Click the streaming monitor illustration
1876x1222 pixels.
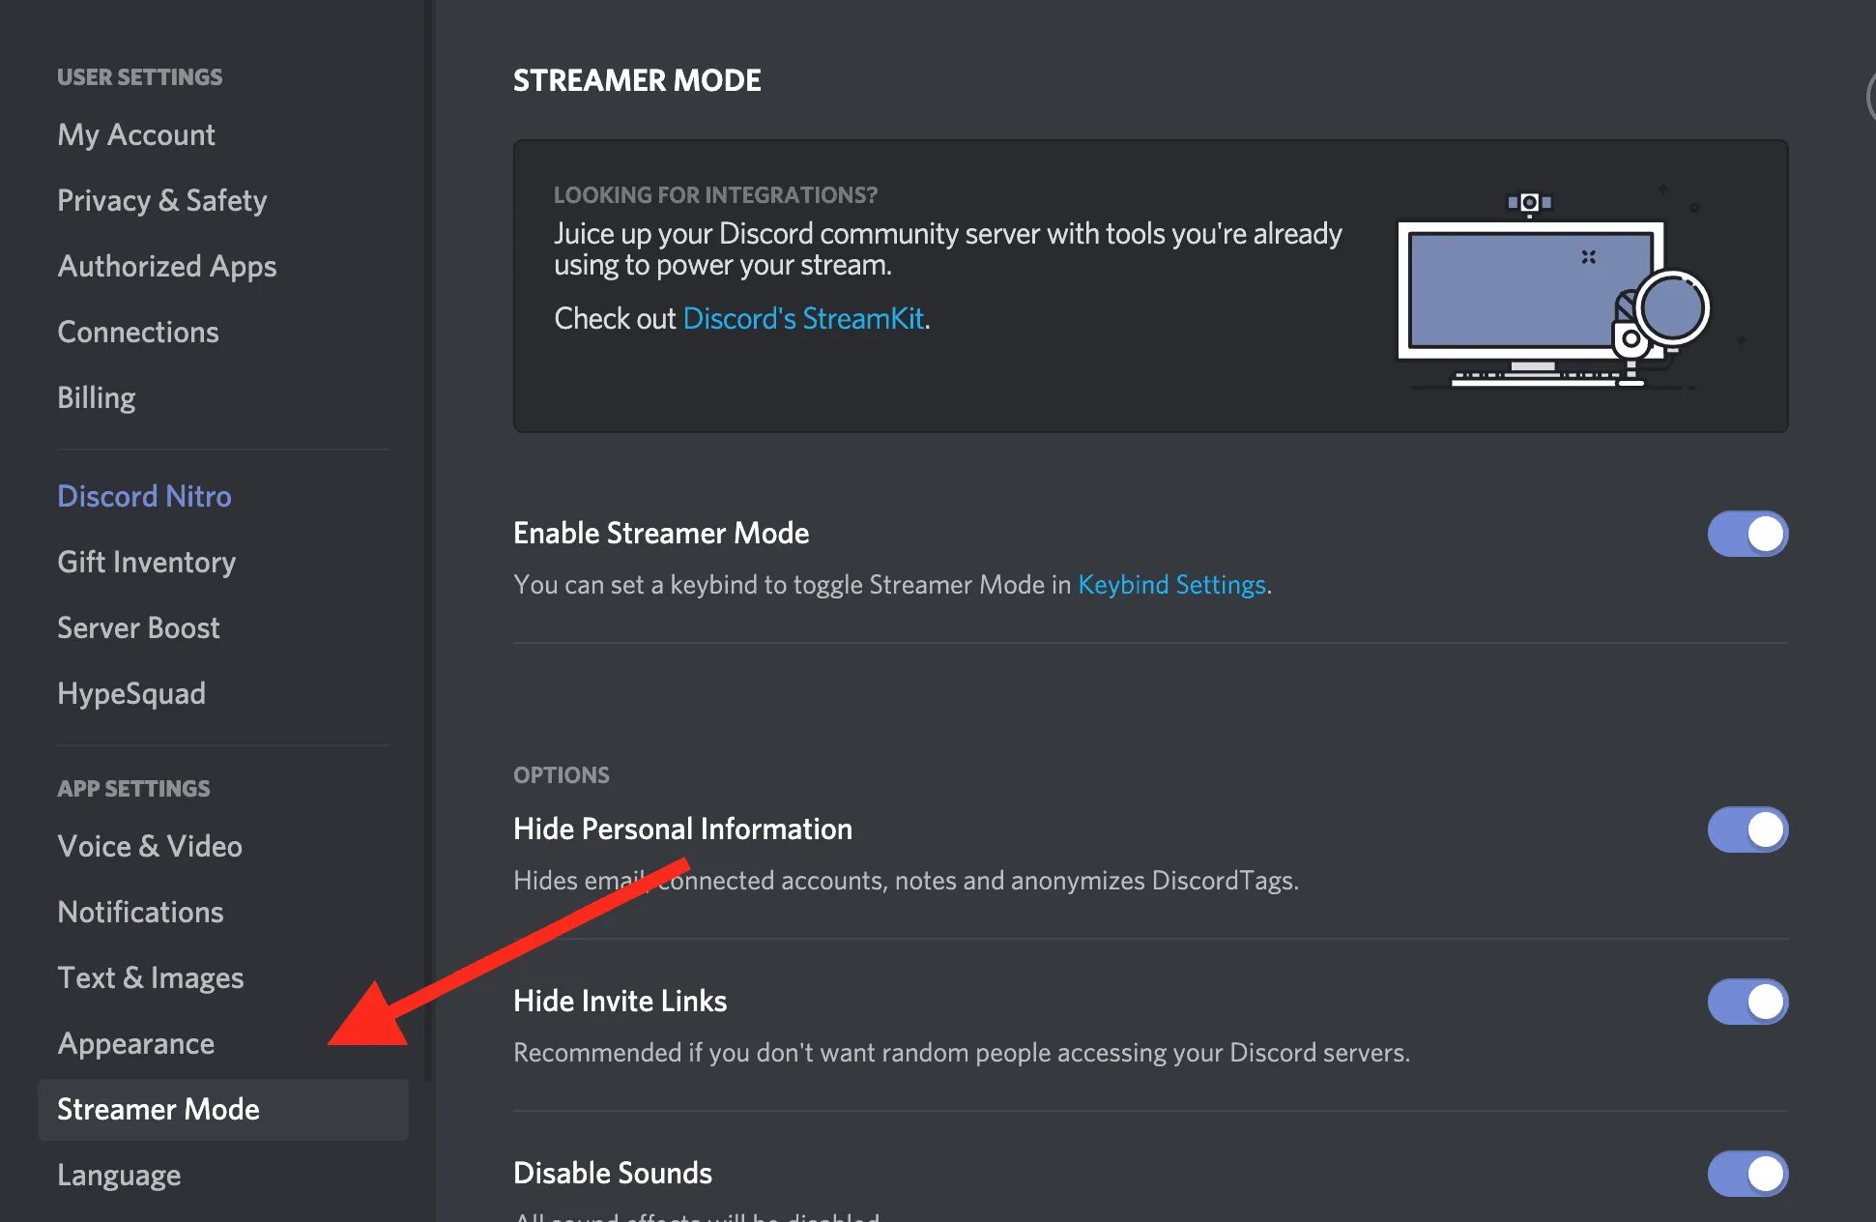pyautogui.click(x=1554, y=290)
